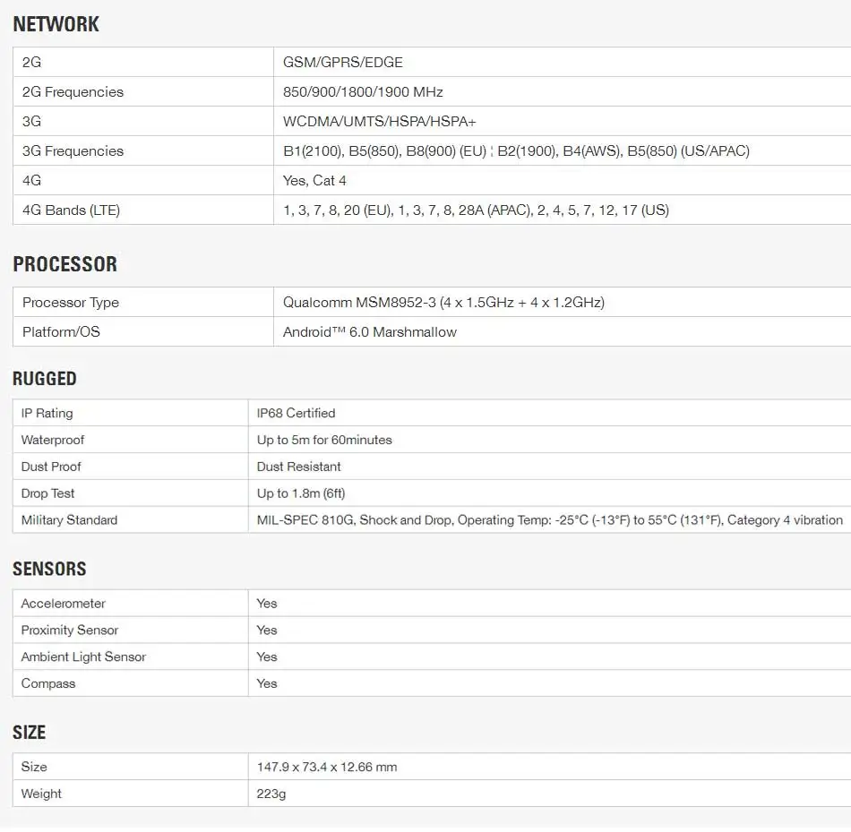Select the Compass row's Yes value
Screen dimensions: 851x832
(x=266, y=683)
